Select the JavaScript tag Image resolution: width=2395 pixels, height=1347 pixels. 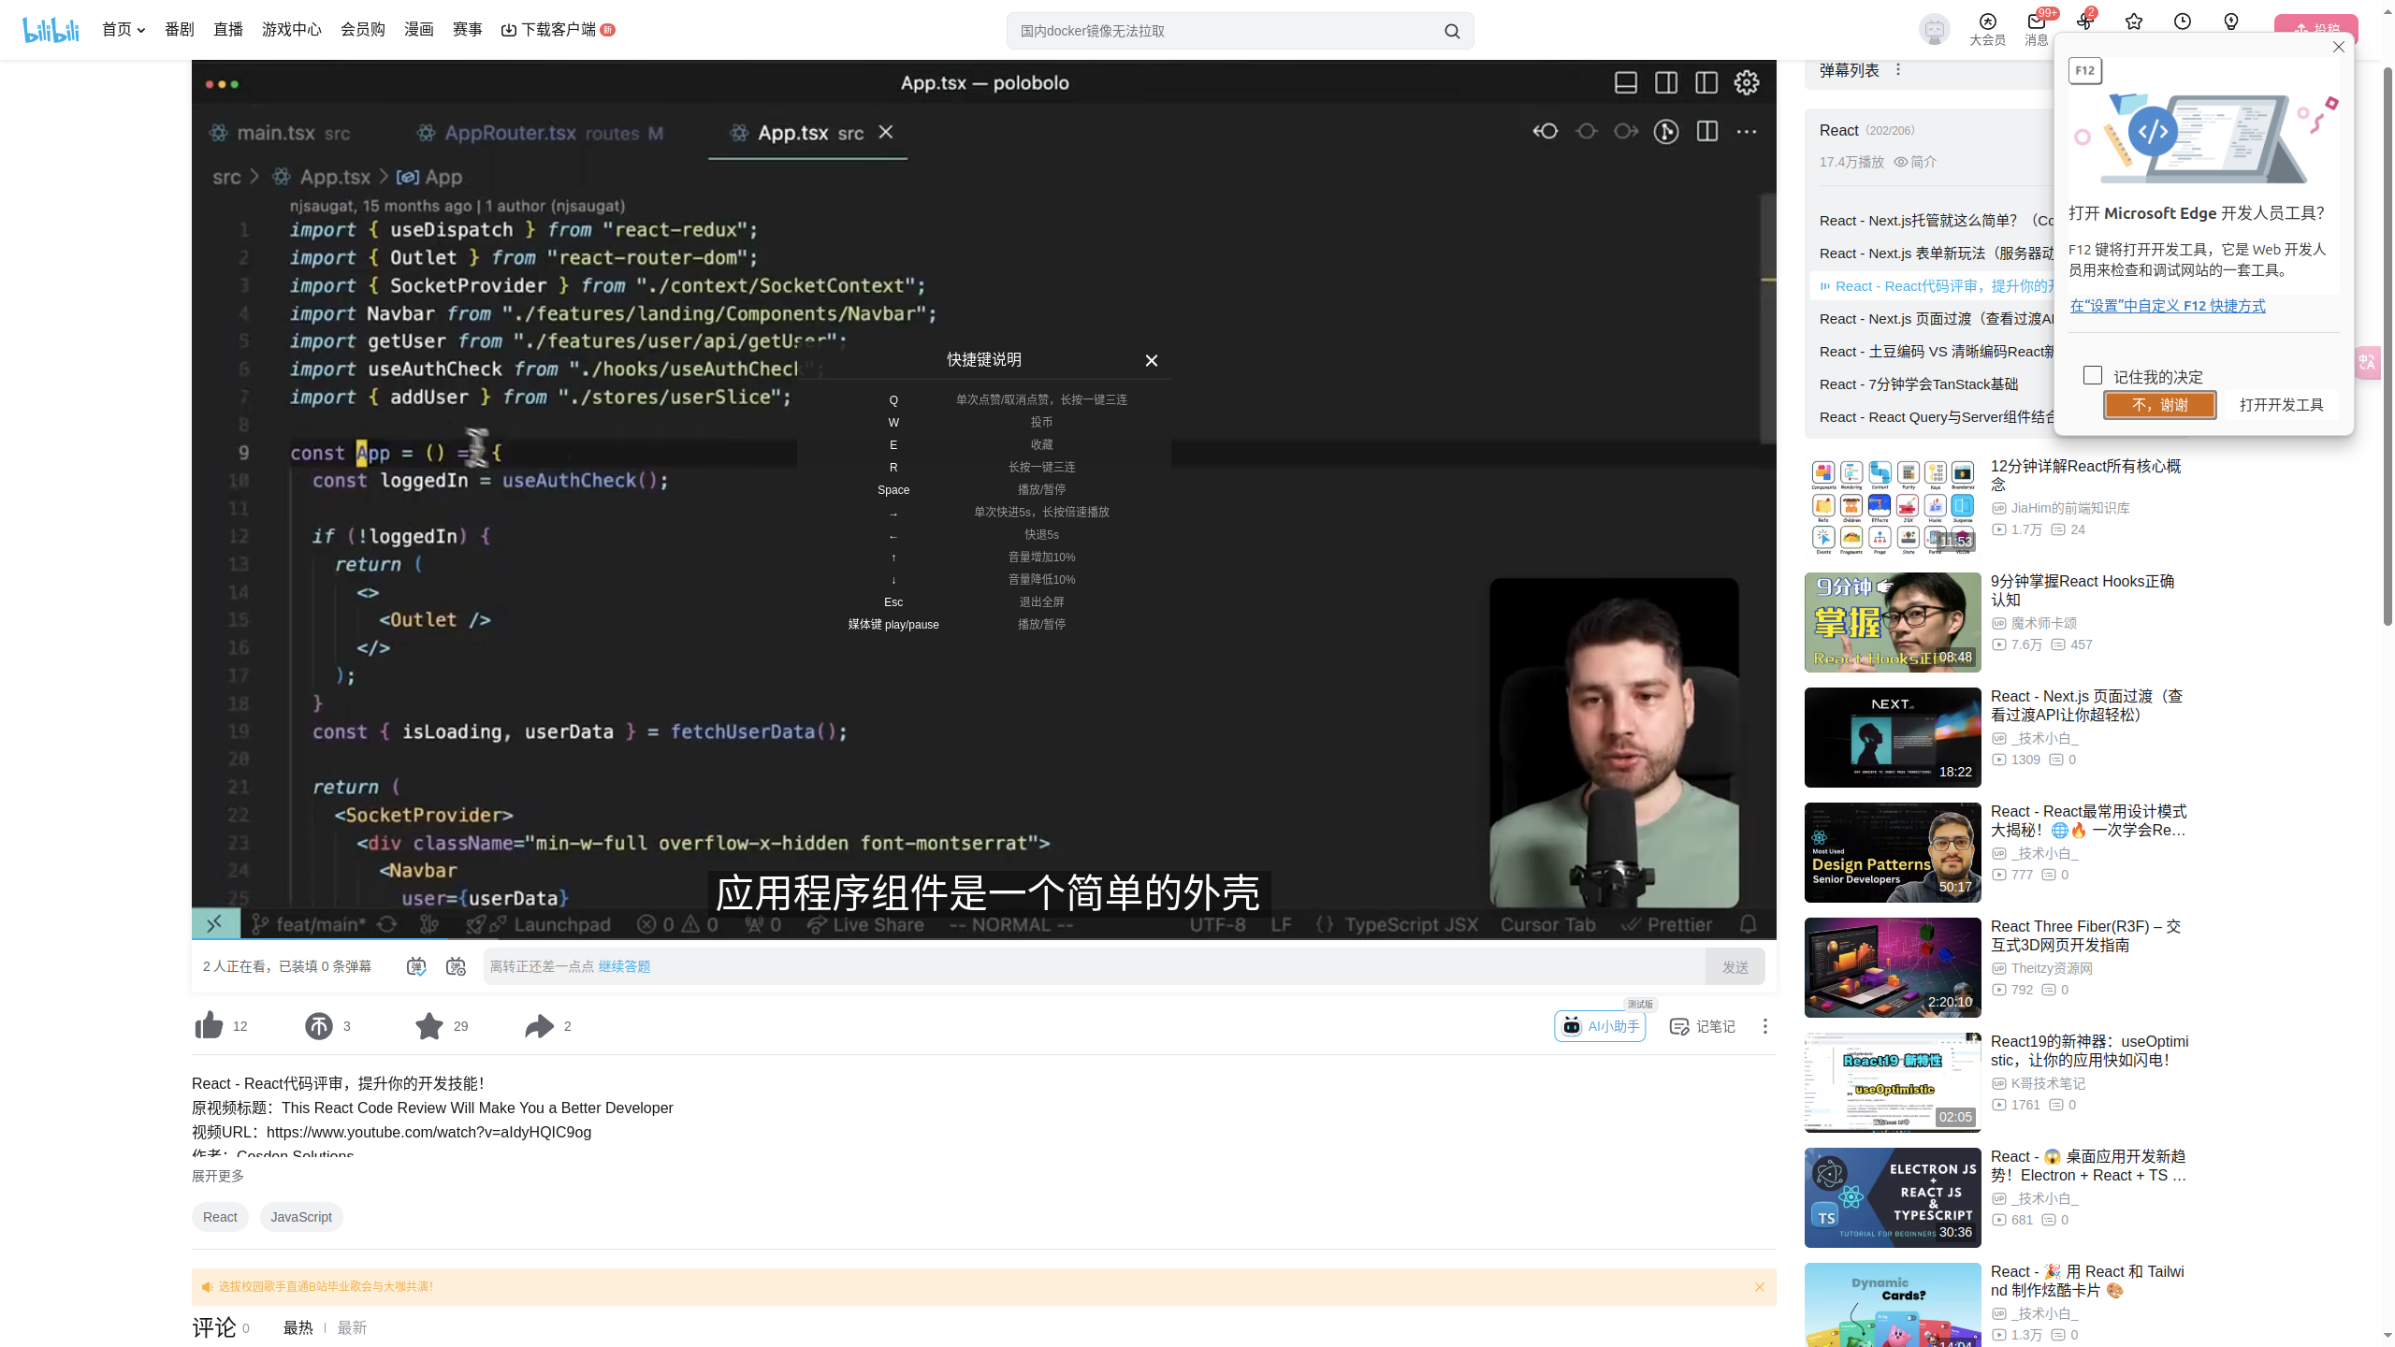point(301,1217)
